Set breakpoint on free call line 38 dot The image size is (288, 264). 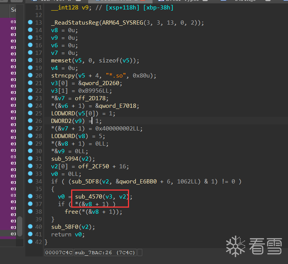(x=30, y=211)
